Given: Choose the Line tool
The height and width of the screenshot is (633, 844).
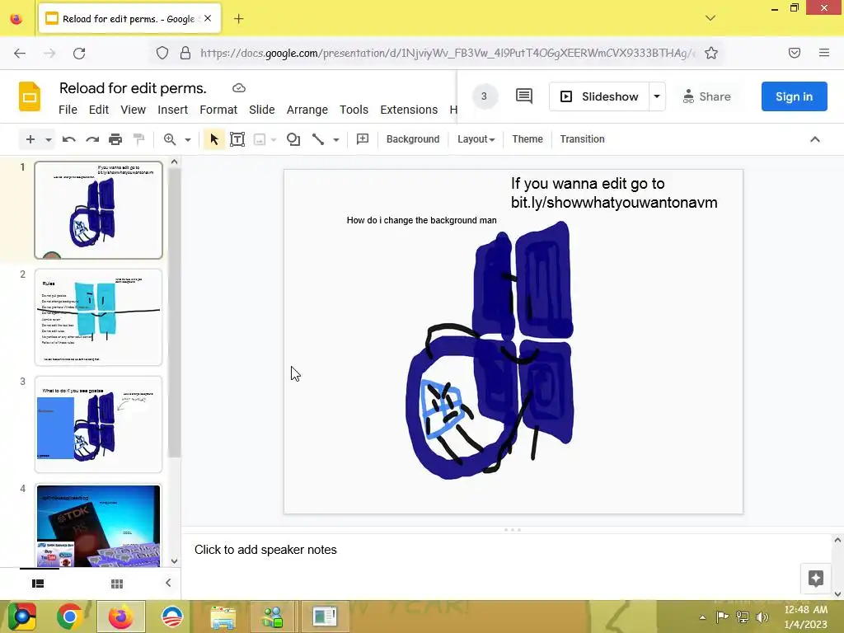Looking at the screenshot, I should (x=318, y=139).
